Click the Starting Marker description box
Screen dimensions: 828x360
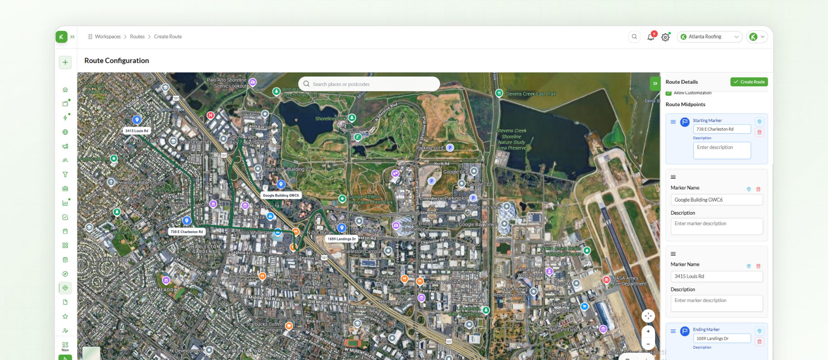coord(722,150)
